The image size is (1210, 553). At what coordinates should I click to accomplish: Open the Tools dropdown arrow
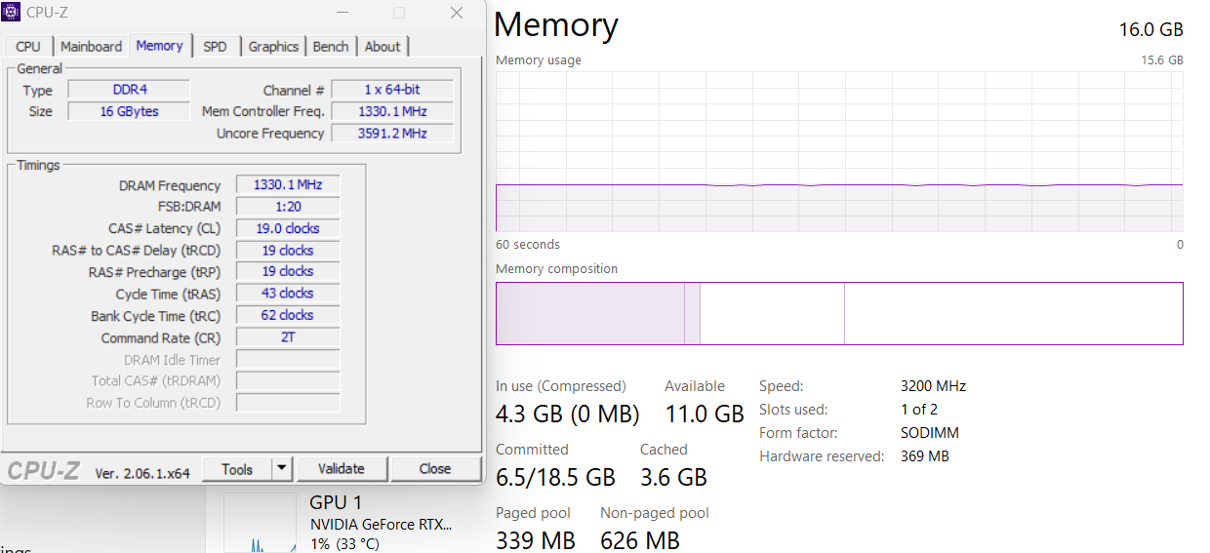point(282,469)
